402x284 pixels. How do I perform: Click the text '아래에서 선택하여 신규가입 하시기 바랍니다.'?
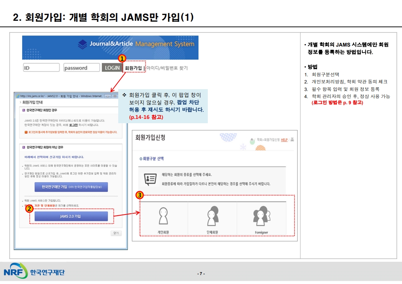click(54, 157)
